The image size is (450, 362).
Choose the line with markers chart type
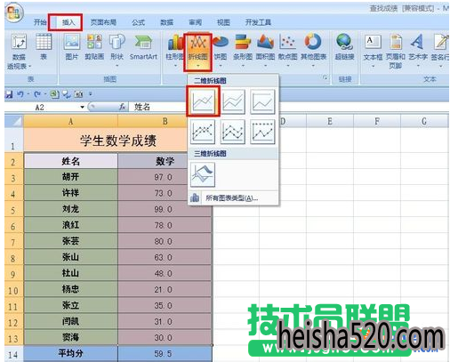203,132
